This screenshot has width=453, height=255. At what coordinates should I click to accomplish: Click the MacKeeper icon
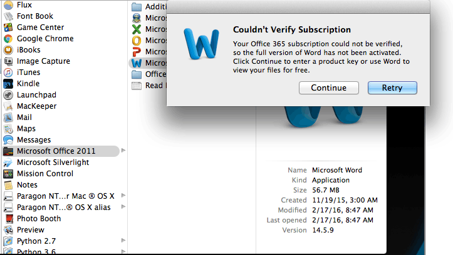click(8, 106)
